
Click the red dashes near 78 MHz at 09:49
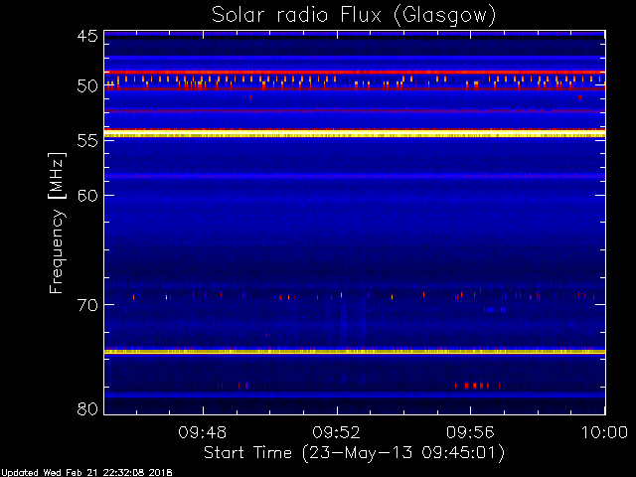click(242, 385)
